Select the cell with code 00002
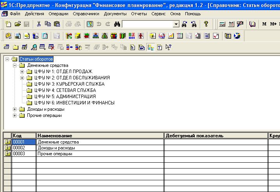Image resolution: width=280 pixels, height=192 pixels. [x=24, y=148]
